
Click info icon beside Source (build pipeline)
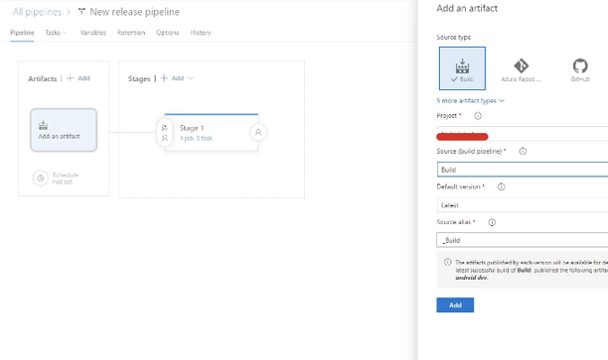[x=523, y=152]
